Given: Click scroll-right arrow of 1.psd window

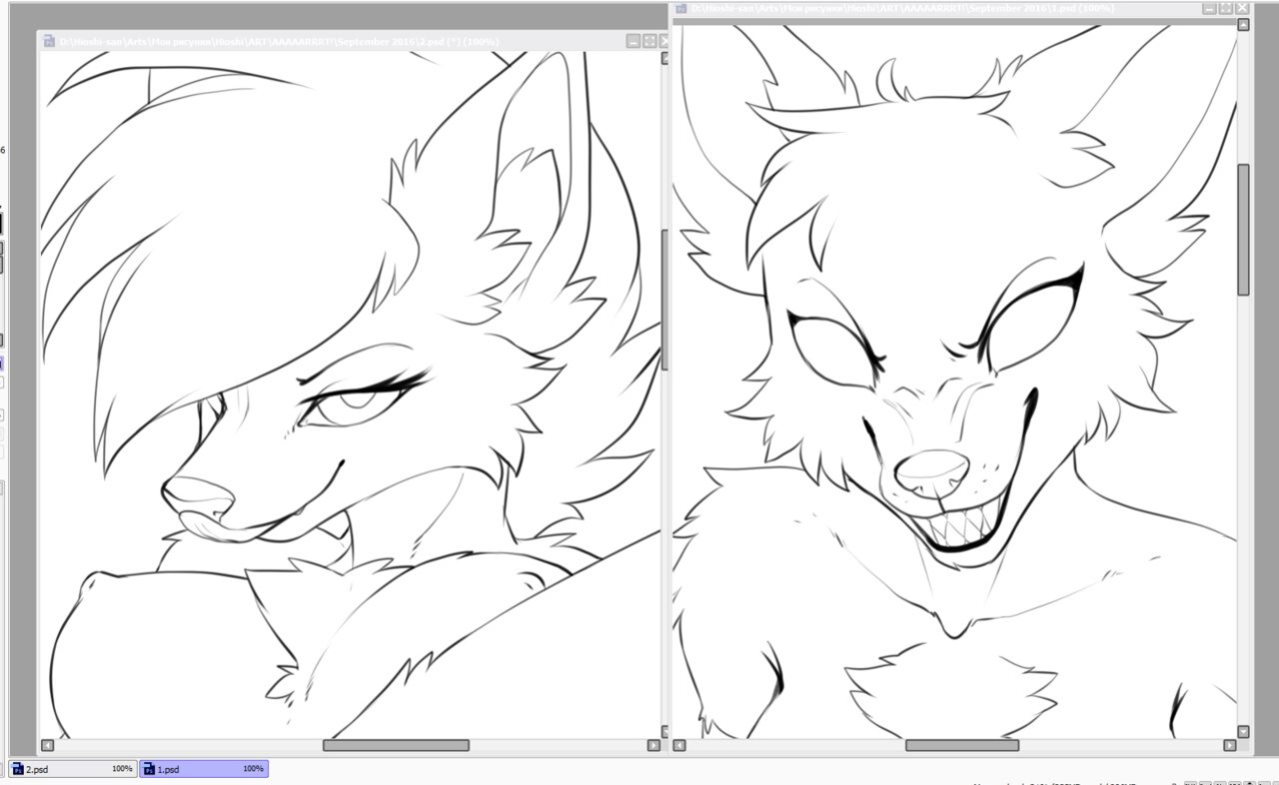Looking at the screenshot, I should coord(1230,745).
